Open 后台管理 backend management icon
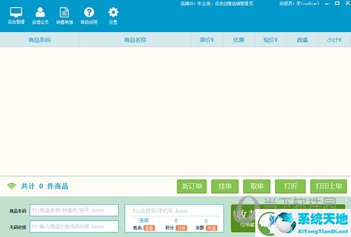Viewport: 351px width, 237px height. coord(16,15)
